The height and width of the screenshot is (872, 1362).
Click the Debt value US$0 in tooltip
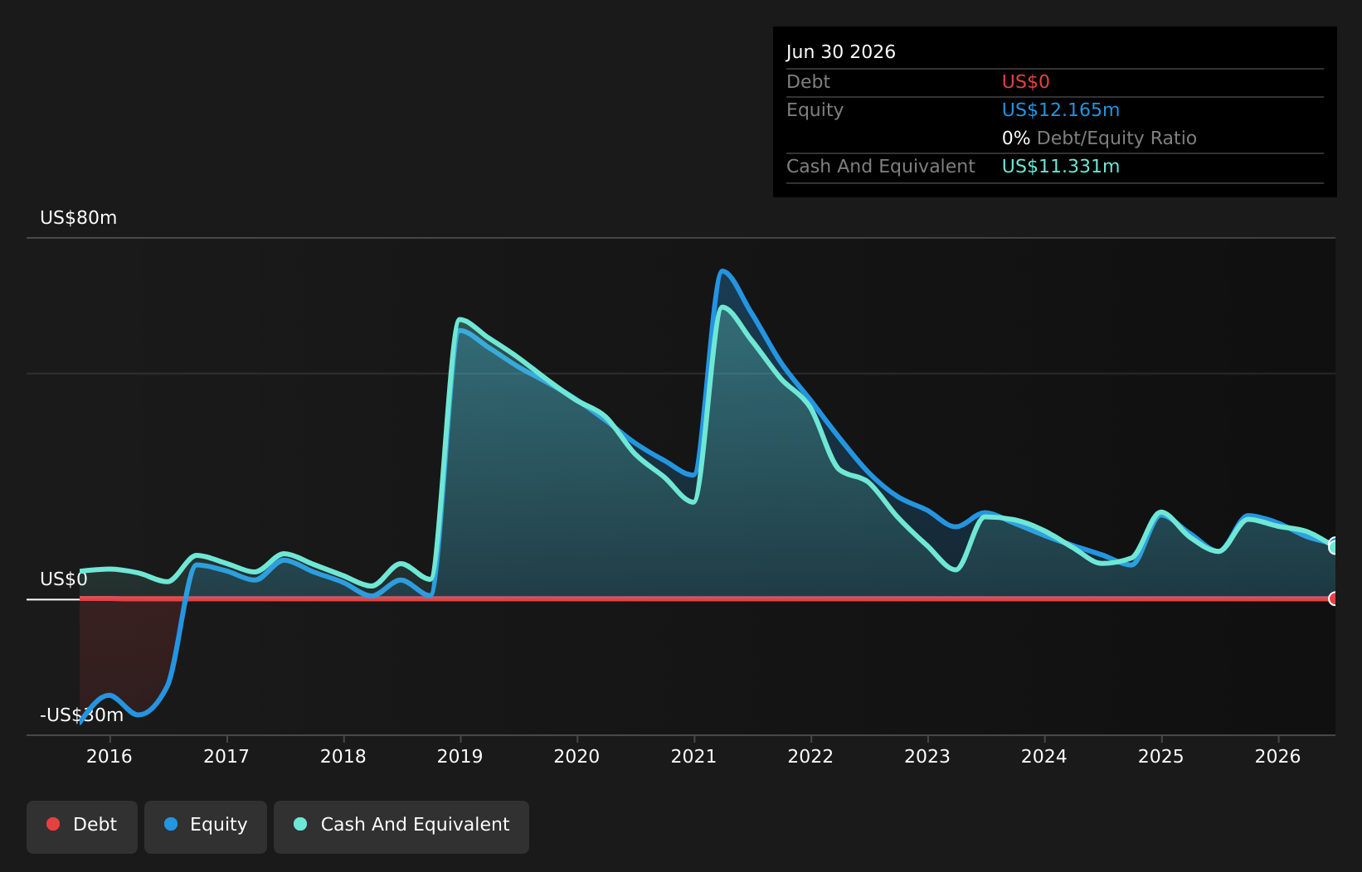[1026, 82]
